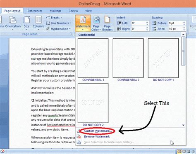Click the Line Numbers icon
Viewport: 196px width, 154px height.
coord(48,23)
